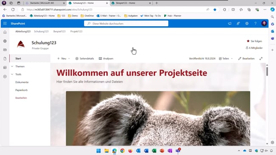
Task: Open the account profile picture menu
Action: tap(264, 23)
